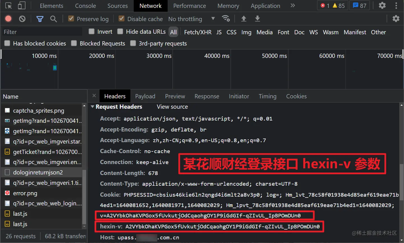Toggle the Disable cache checkbox
Image resolution: width=404 pixels, height=243 pixels.
coord(121,19)
